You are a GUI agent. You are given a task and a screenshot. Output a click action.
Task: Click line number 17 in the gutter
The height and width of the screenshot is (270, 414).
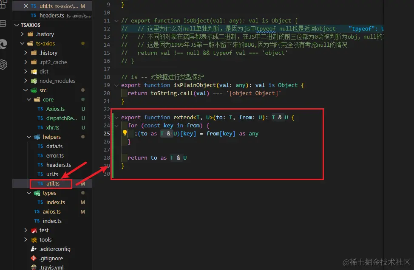(x=107, y=69)
